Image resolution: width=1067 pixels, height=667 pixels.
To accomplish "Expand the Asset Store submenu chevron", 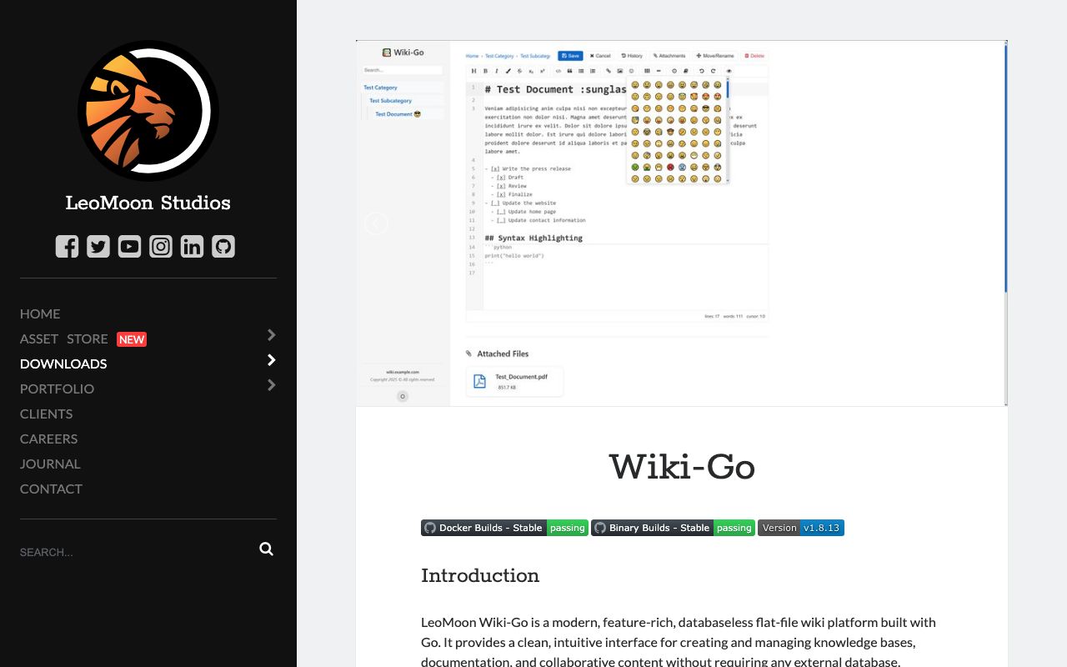I will point(271,335).
